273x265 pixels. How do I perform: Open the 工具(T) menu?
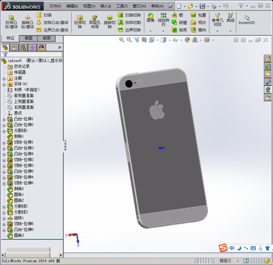pyautogui.click(x=122, y=6)
